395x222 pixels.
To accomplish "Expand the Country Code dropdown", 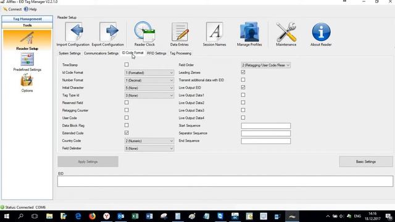I will [x=149, y=141].
